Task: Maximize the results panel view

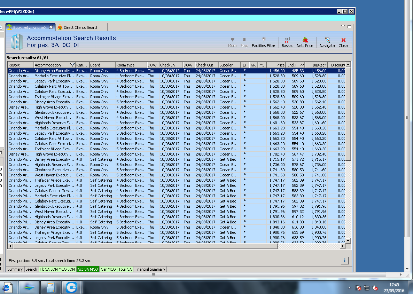Action: (349, 26)
